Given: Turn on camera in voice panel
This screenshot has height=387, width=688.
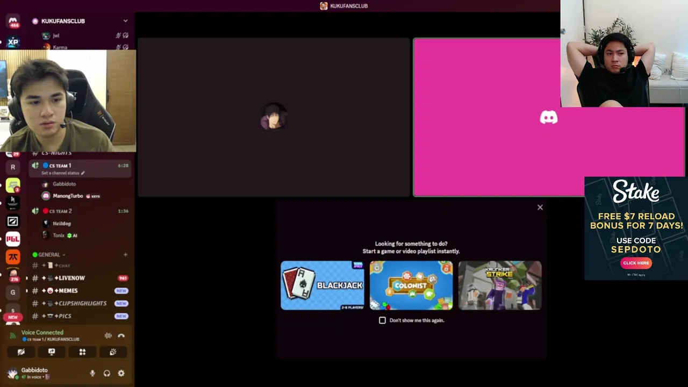Looking at the screenshot, I should (21, 352).
